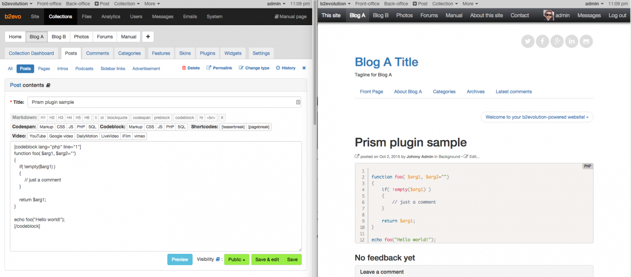
Task: Click the Markdown X button
Action: (222, 118)
